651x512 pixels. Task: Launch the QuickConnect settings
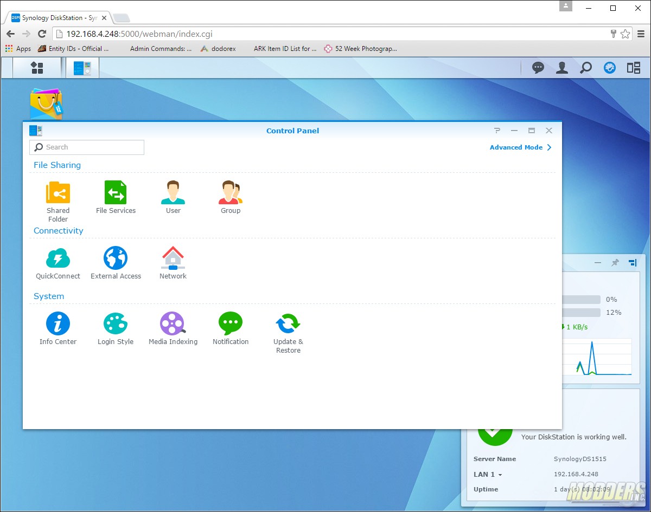(x=58, y=263)
